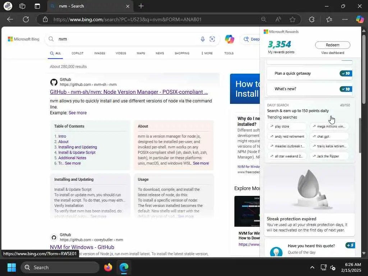
Task: Open the Extensions puzzle icon
Action: 312,19
